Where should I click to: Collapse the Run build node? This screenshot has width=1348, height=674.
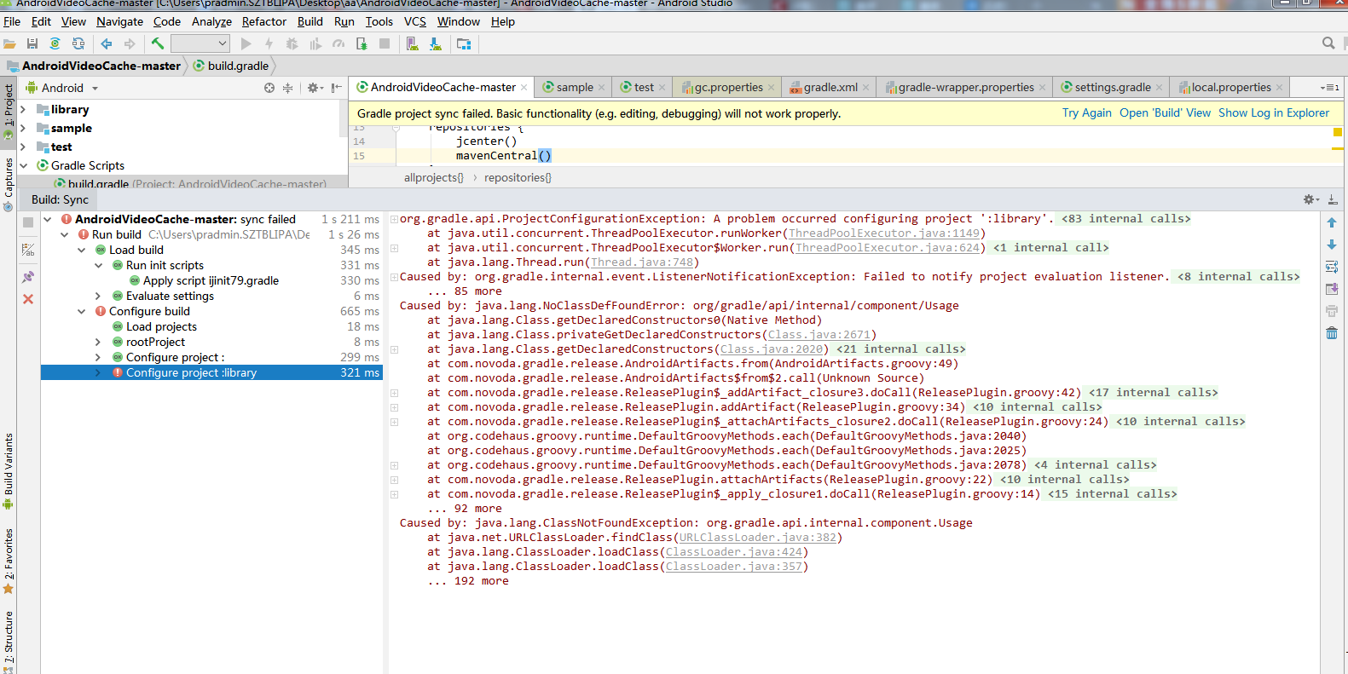(64, 234)
